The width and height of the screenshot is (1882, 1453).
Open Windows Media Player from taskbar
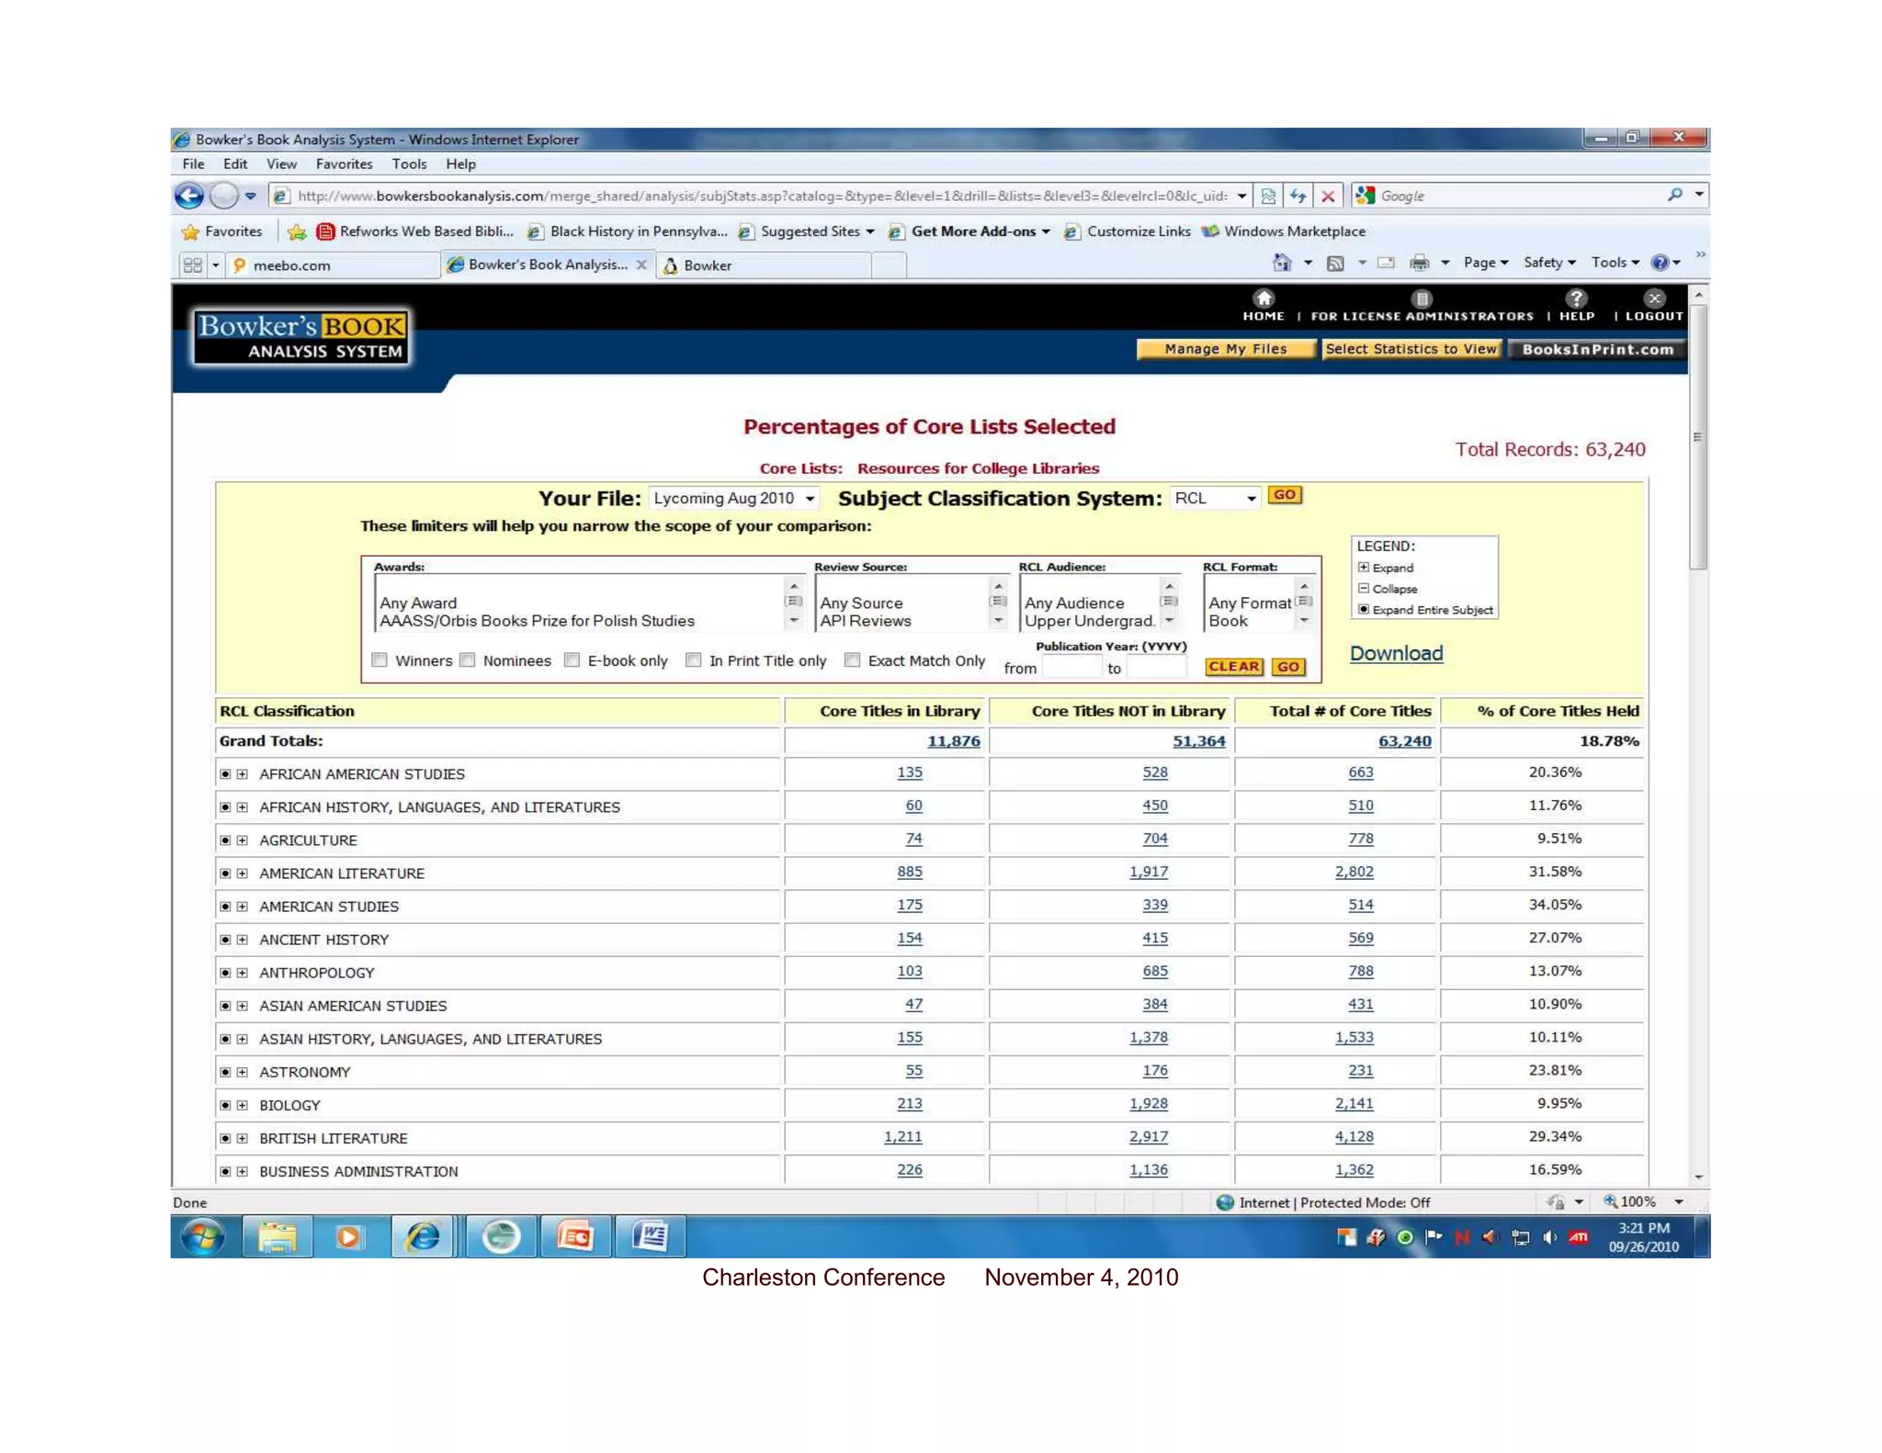tap(348, 1237)
